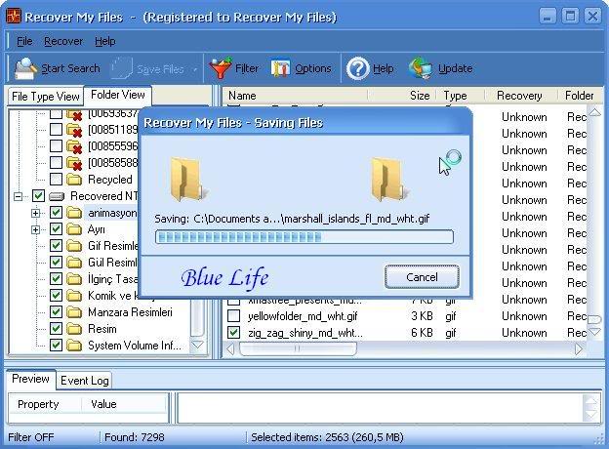Click the source folder icon in Saving Files dialog
Image resolution: width=609 pixels, height=449 pixels.
point(187,179)
